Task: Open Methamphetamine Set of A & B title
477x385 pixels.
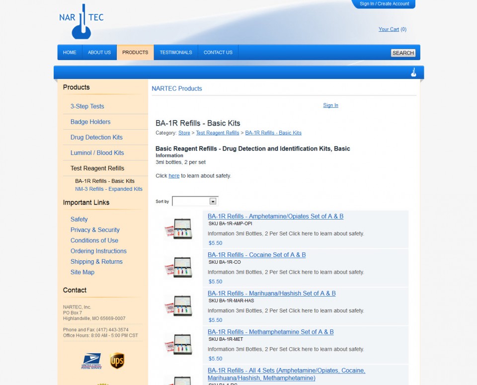Action: [x=270, y=332]
